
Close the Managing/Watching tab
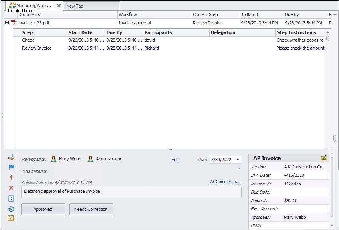[x=59, y=6]
